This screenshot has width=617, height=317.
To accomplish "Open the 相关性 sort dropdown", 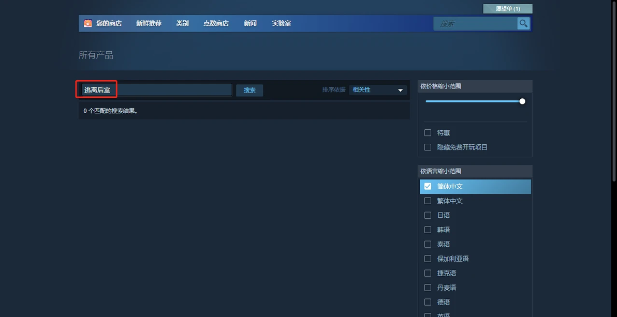I will pyautogui.click(x=378, y=90).
